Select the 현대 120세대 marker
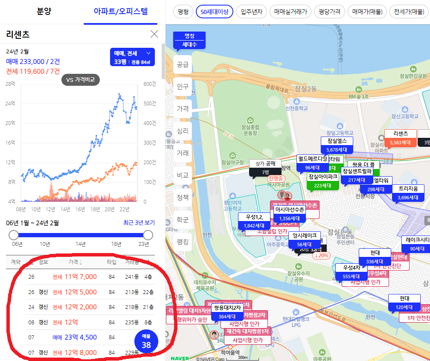This screenshot has height=361, width=430. tap(404, 303)
